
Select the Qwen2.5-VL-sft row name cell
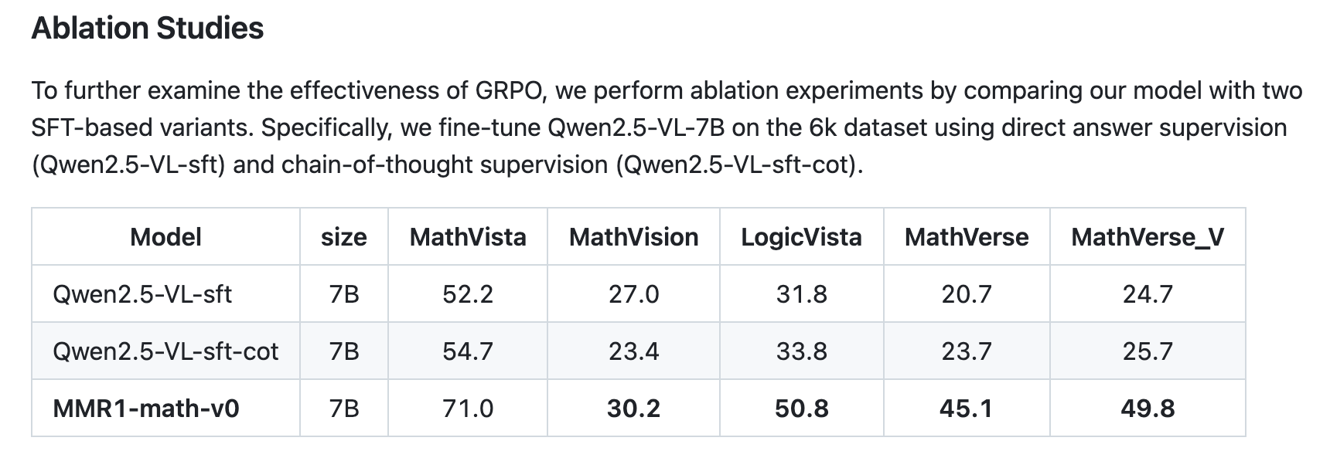[142, 294]
